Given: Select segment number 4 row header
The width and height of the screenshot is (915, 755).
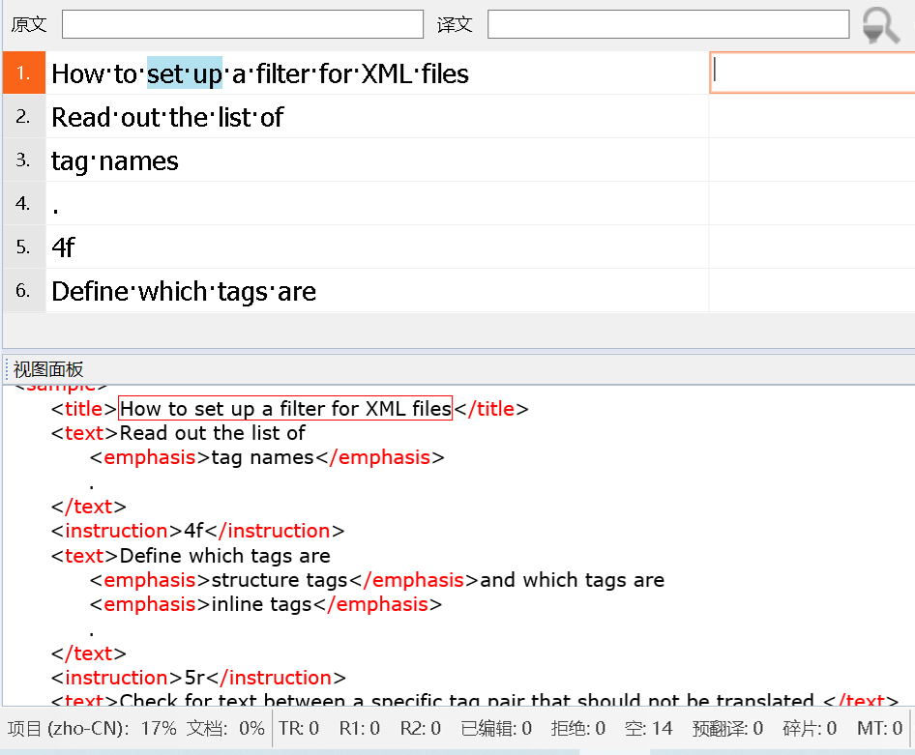Looking at the screenshot, I should [24, 203].
